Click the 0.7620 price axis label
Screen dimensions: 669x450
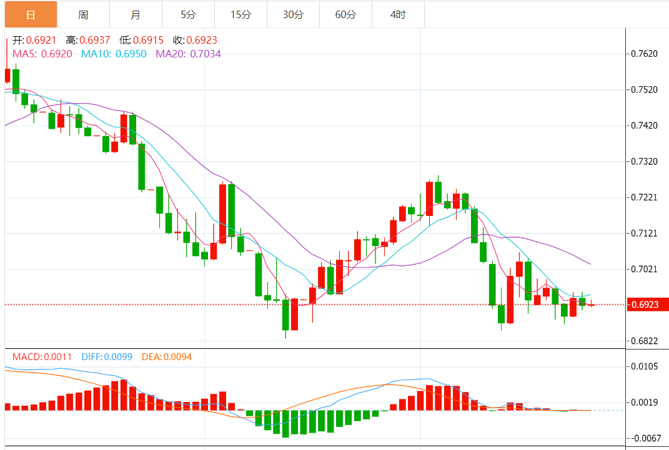pyautogui.click(x=644, y=54)
